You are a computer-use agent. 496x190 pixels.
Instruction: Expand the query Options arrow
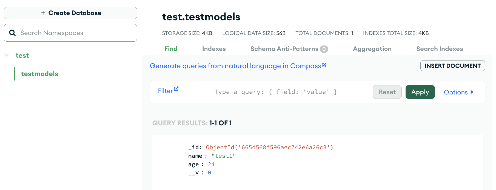point(472,92)
